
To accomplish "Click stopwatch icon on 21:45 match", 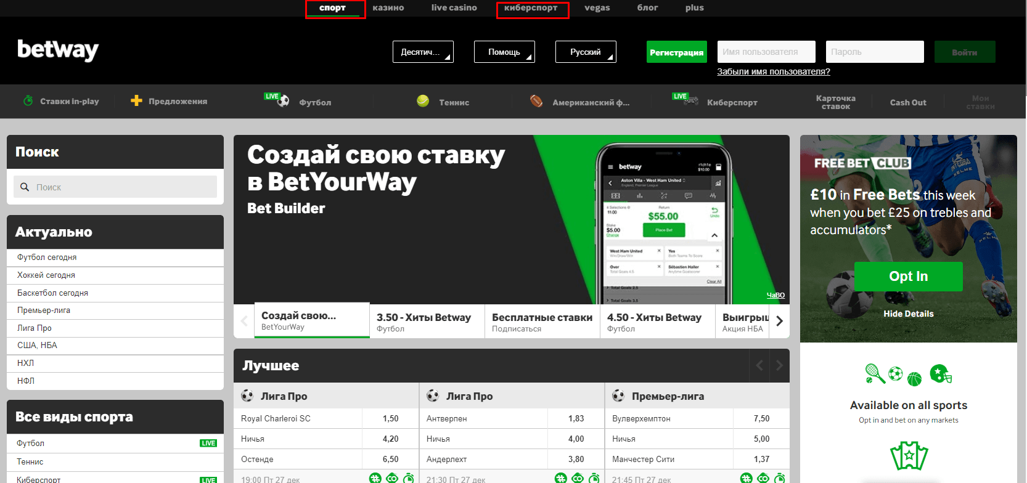I will (x=780, y=478).
